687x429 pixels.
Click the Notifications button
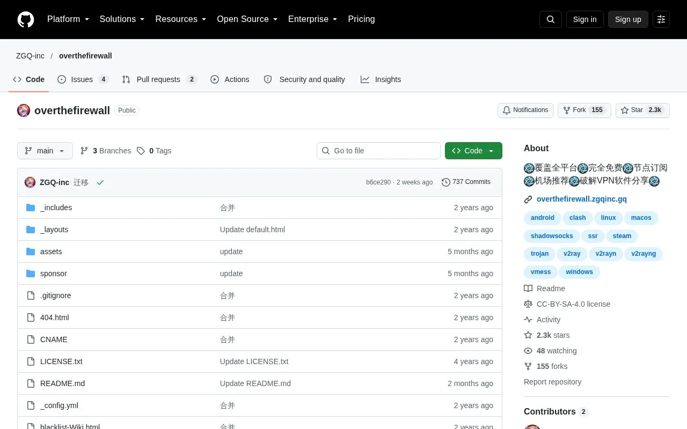[525, 110]
